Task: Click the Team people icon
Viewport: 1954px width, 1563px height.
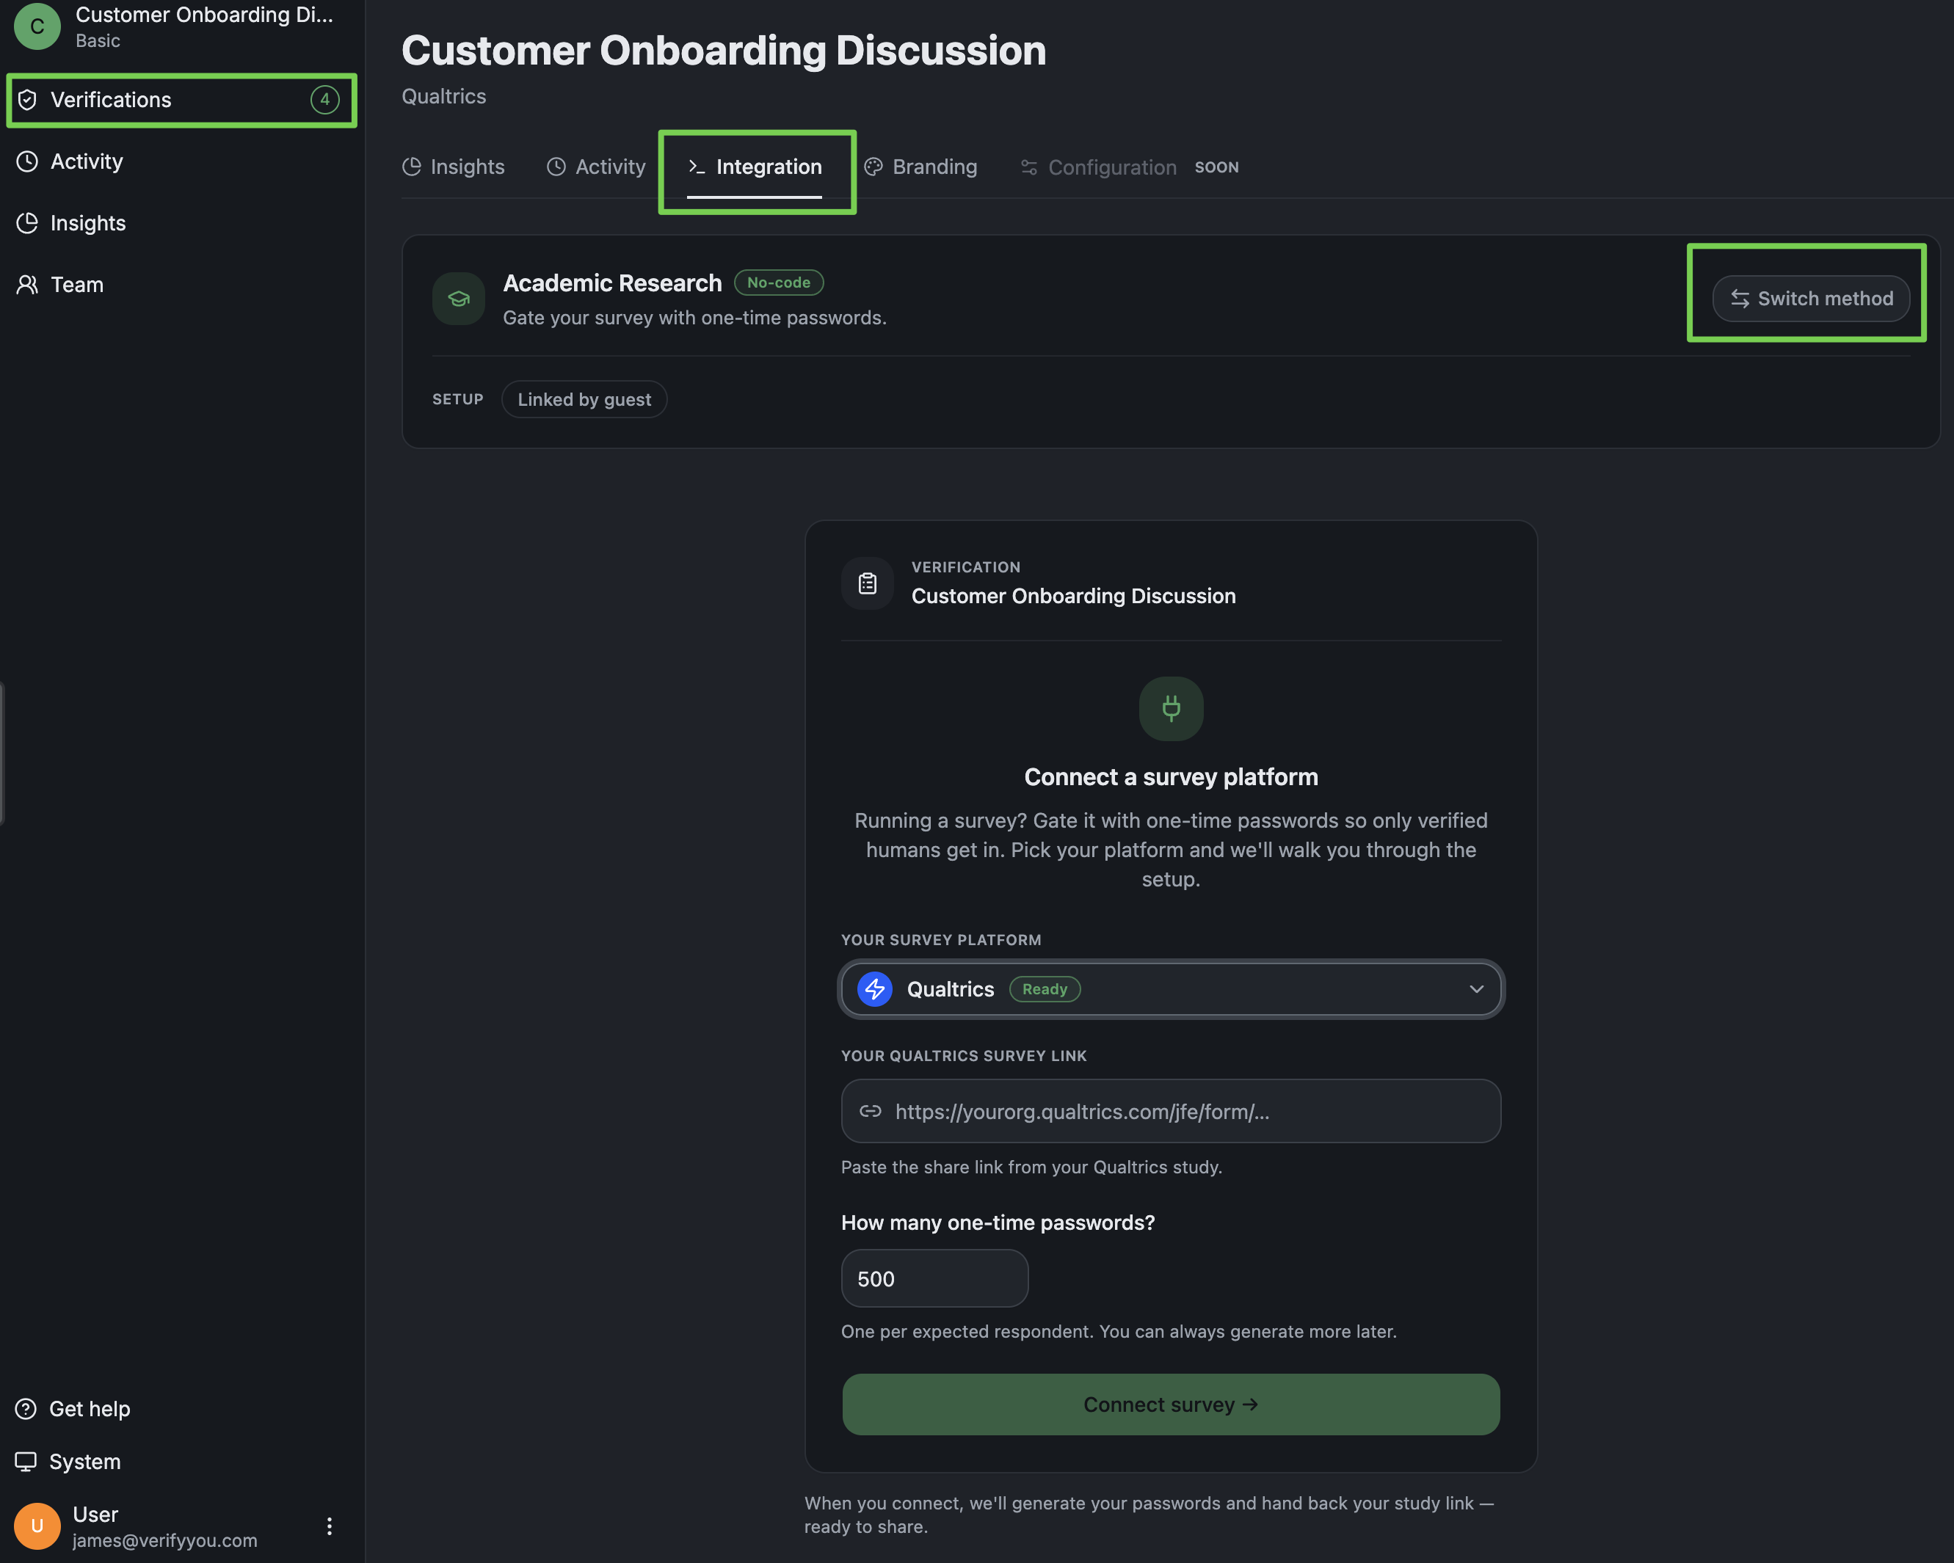Action: pyautogui.click(x=27, y=285)
